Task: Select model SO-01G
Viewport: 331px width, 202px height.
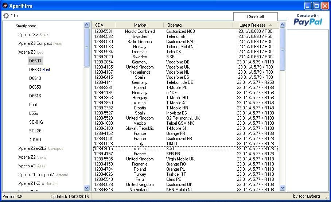Action: (x=36, y=122)
